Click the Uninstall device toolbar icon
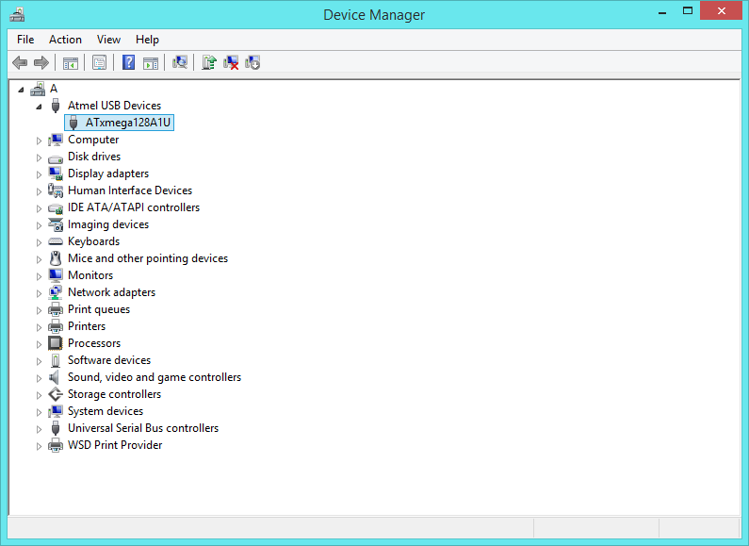Screen dimensions: 749x546 pyautogui.click(x=231, y=62)
